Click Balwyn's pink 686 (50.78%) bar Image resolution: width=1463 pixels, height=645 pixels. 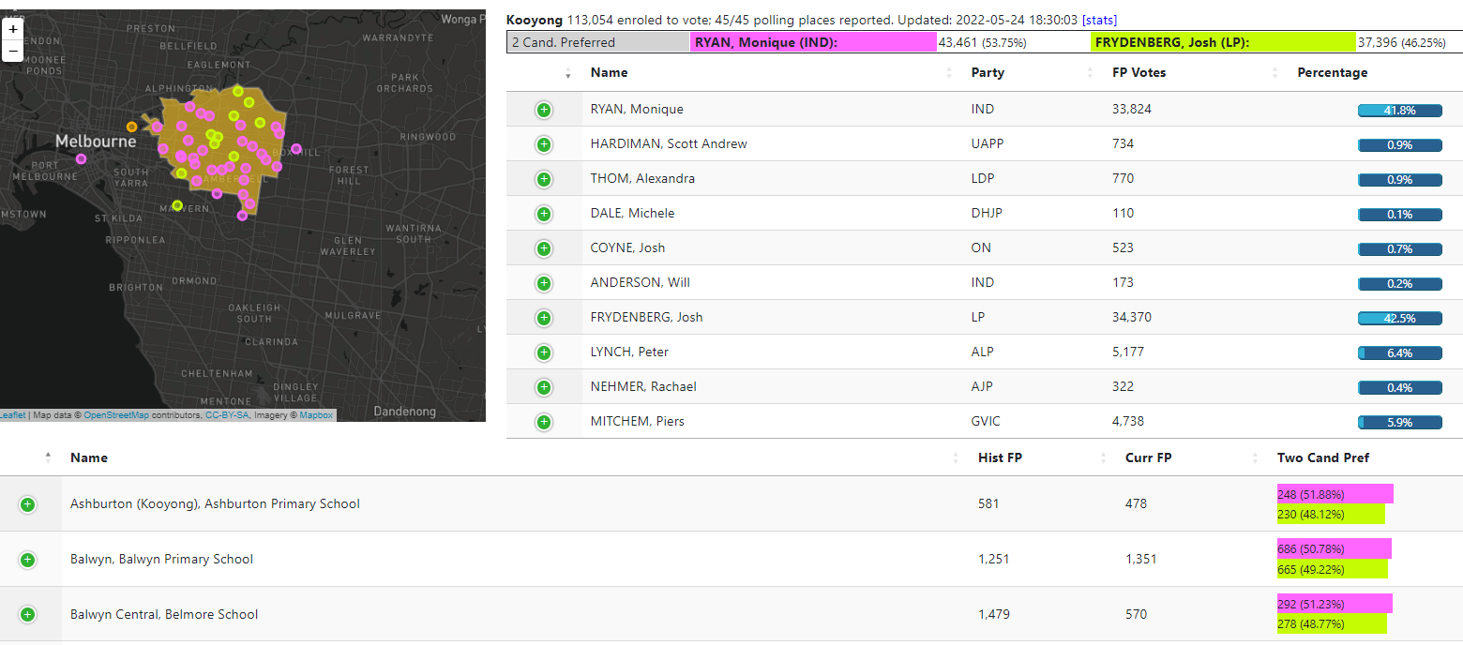pos(1334,549)
